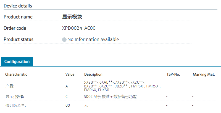This screenshot has height=113, width=221.
Task: Open the Configuration tab
Action: click(17, 62)
